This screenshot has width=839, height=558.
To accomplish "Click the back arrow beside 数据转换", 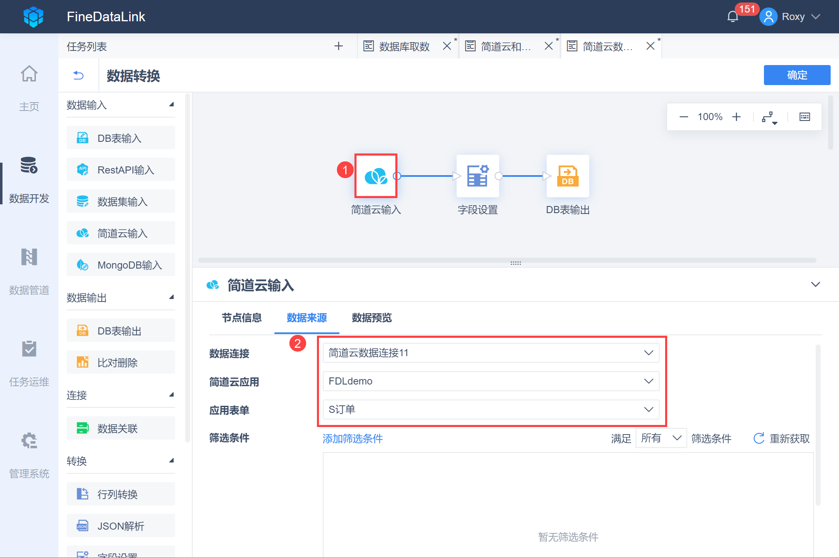I will [78, 75].
